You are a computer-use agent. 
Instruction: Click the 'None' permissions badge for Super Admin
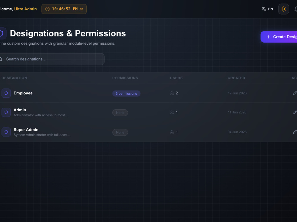pyautogui.click(x=120, y=132)
